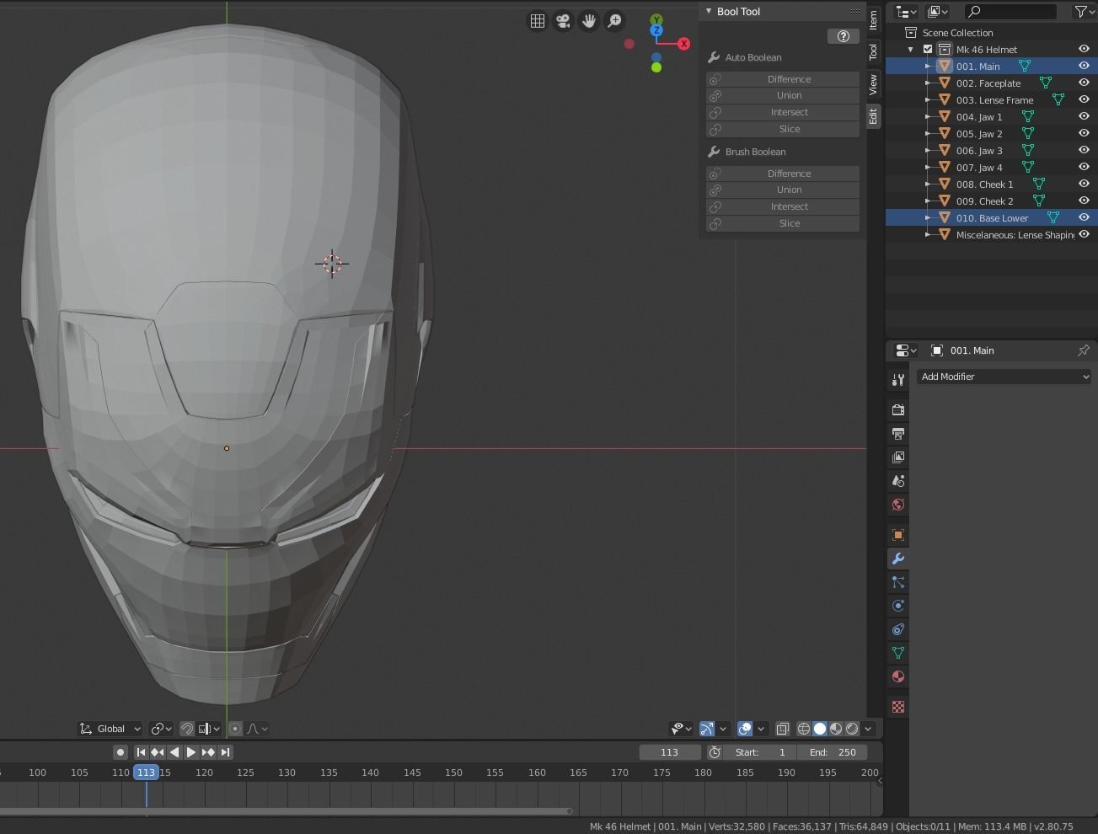Open the Global transform orientation dropdown
Viewport: 1098px width, 834px height.
(110, 729)
